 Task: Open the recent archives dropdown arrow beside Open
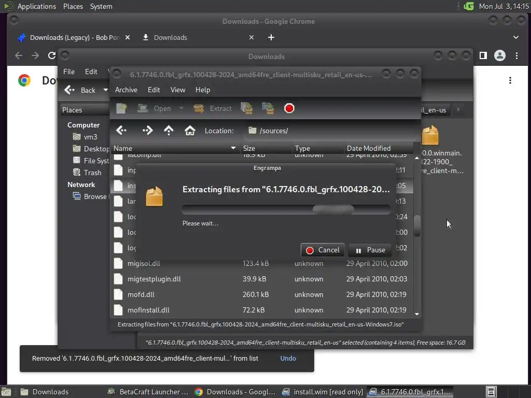point(181,108)
